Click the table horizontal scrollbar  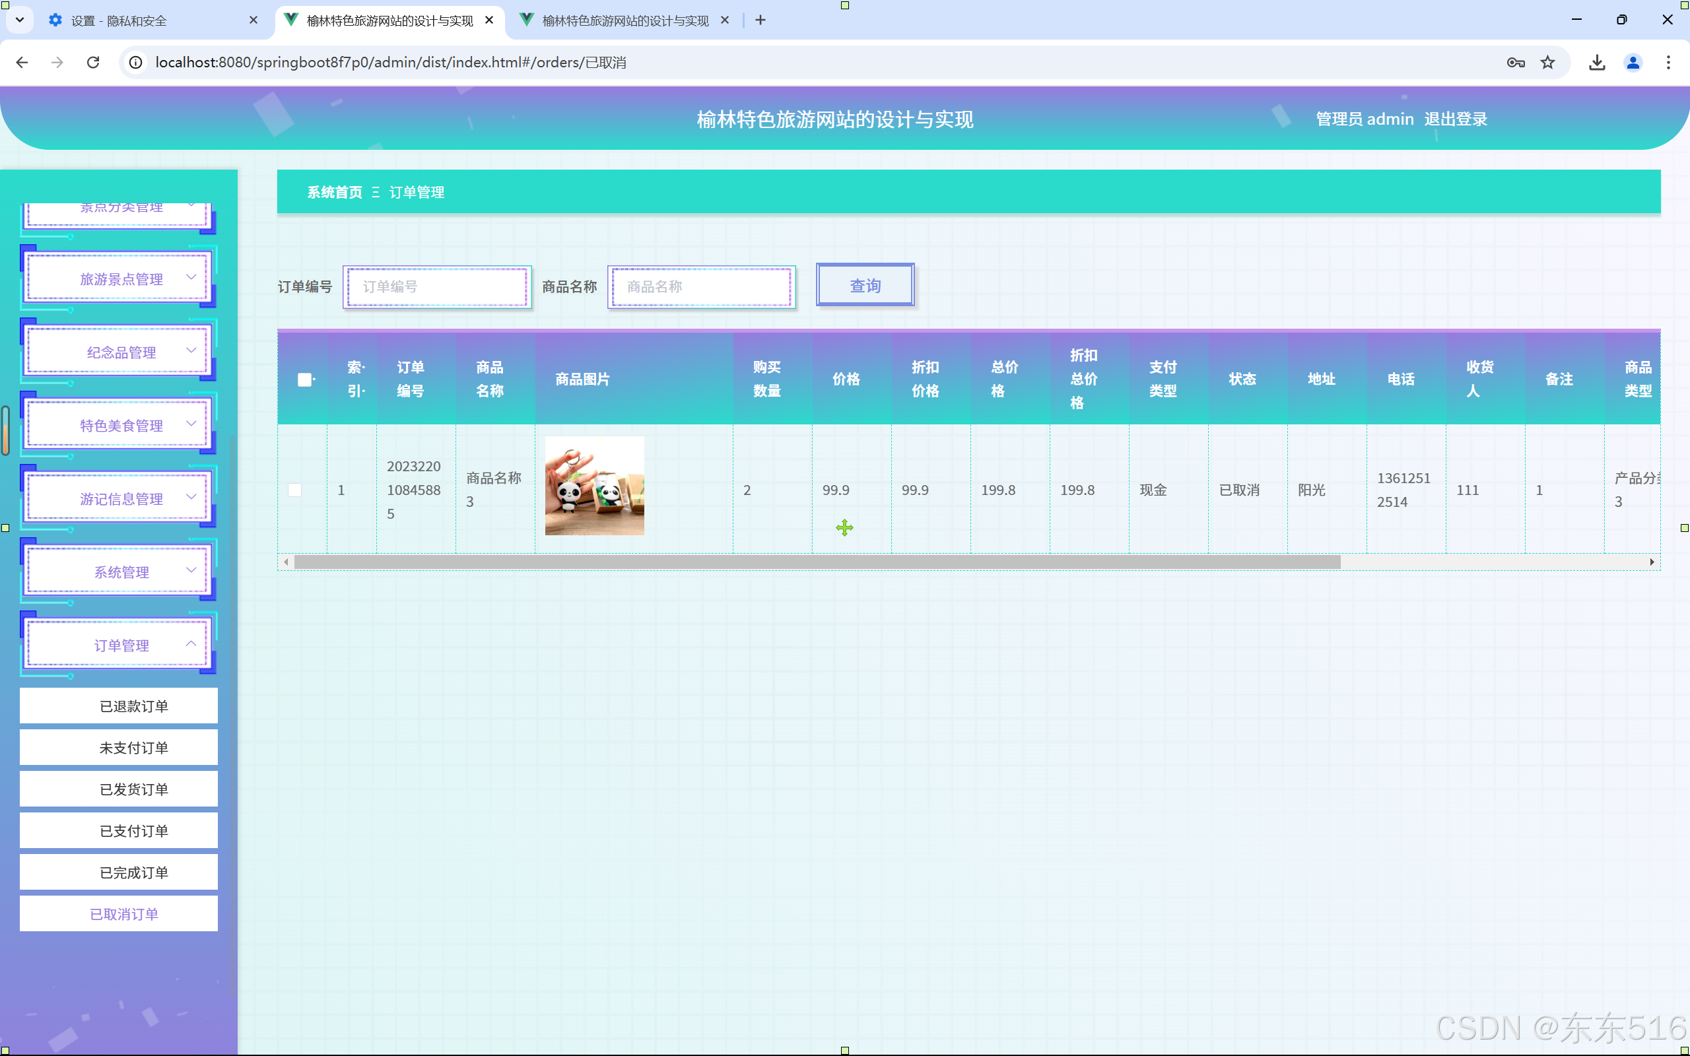[817, 562]
